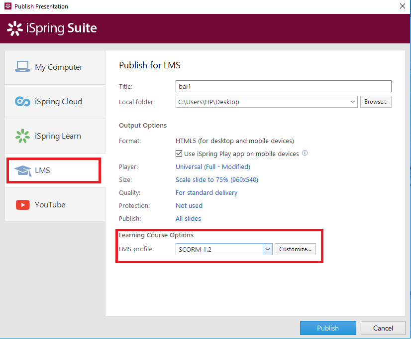Click the Customize... button
The image size is (411, 339).
point(295,249)
